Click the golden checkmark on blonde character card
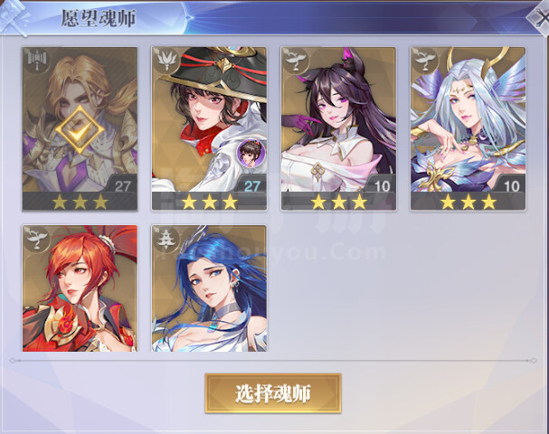The image size is (549, 434). 80,129
